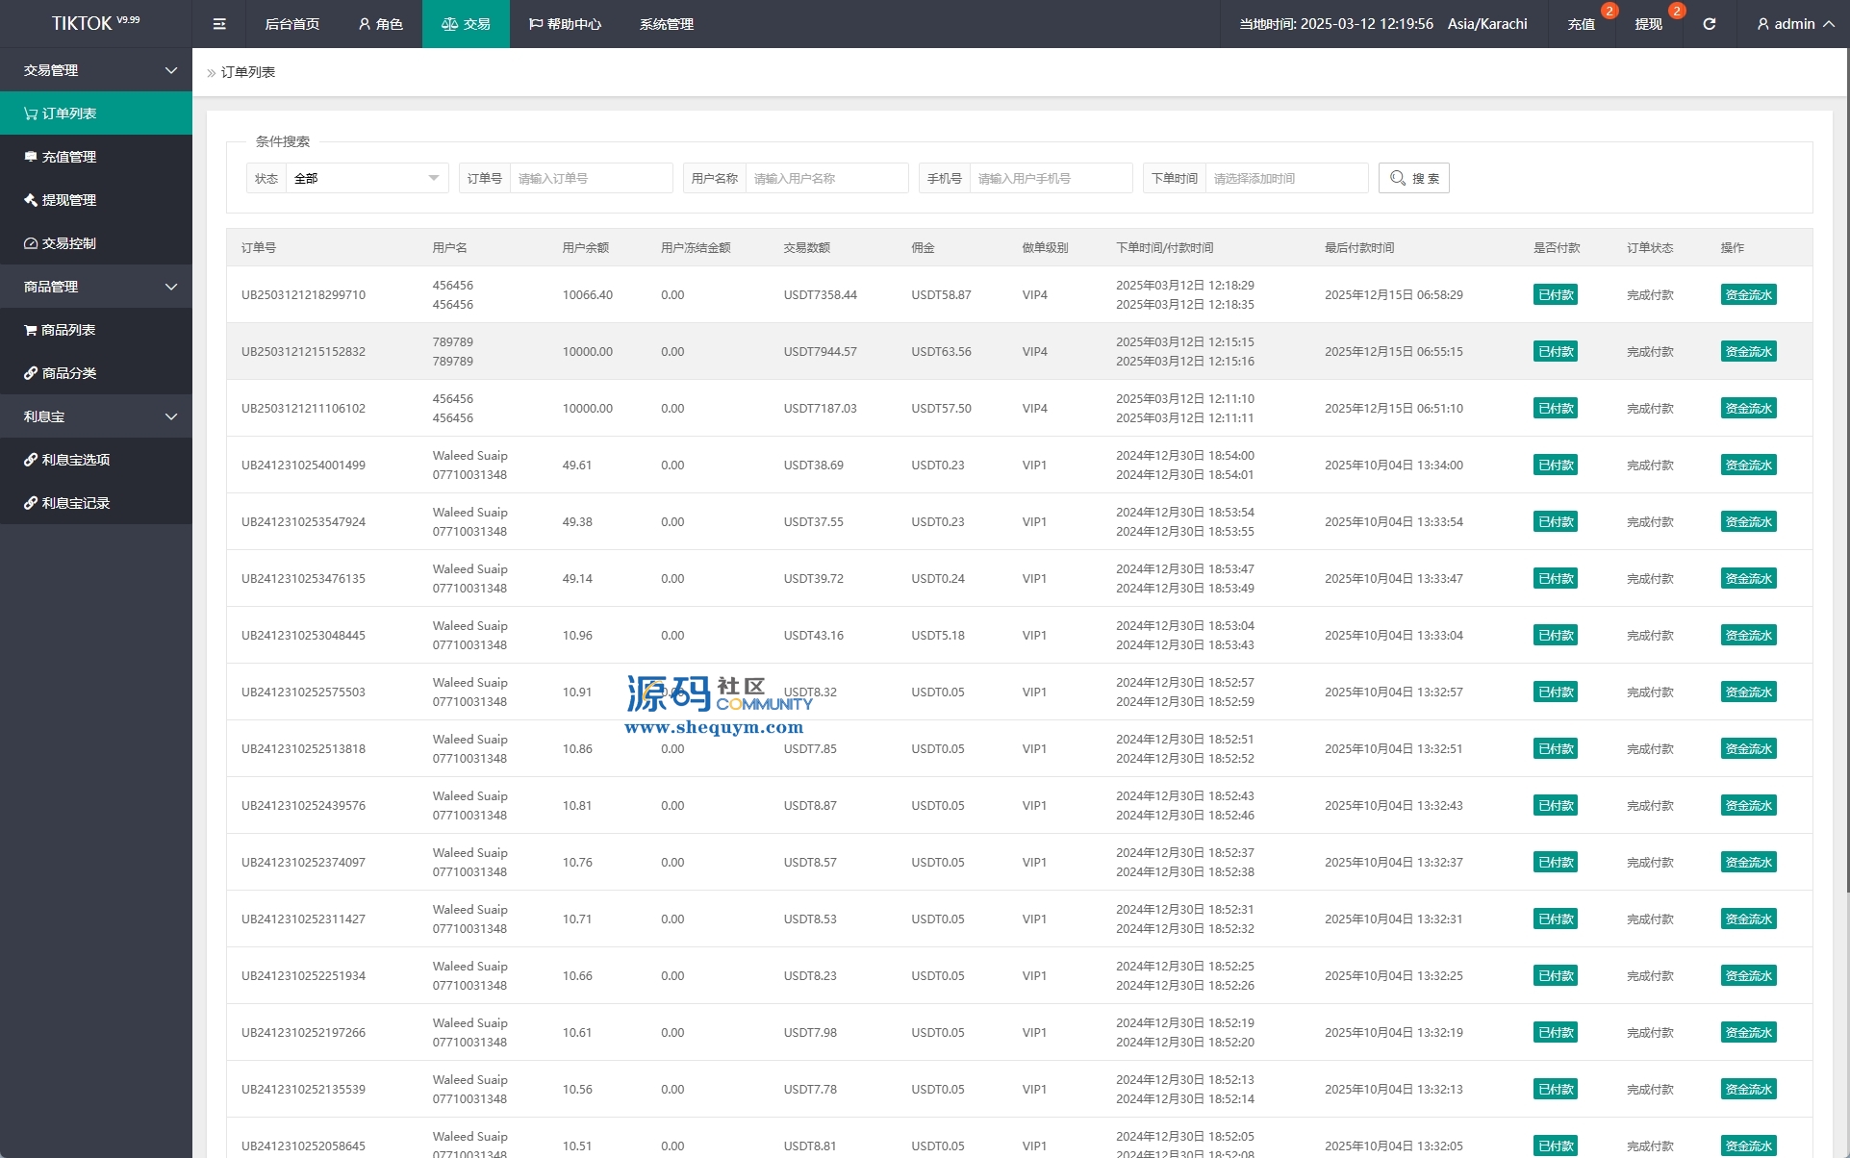1850x1158 pixels.
Task: Click the 订单列表 breadcrumb
Action: 248,72
